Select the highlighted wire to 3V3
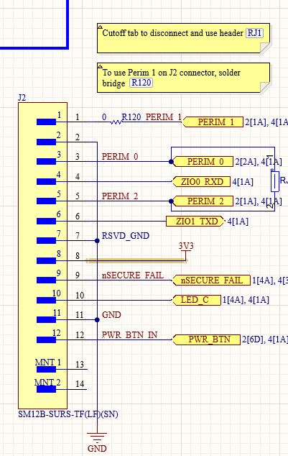Viewport: 288px width, 456px height. (x=136, y=260)
